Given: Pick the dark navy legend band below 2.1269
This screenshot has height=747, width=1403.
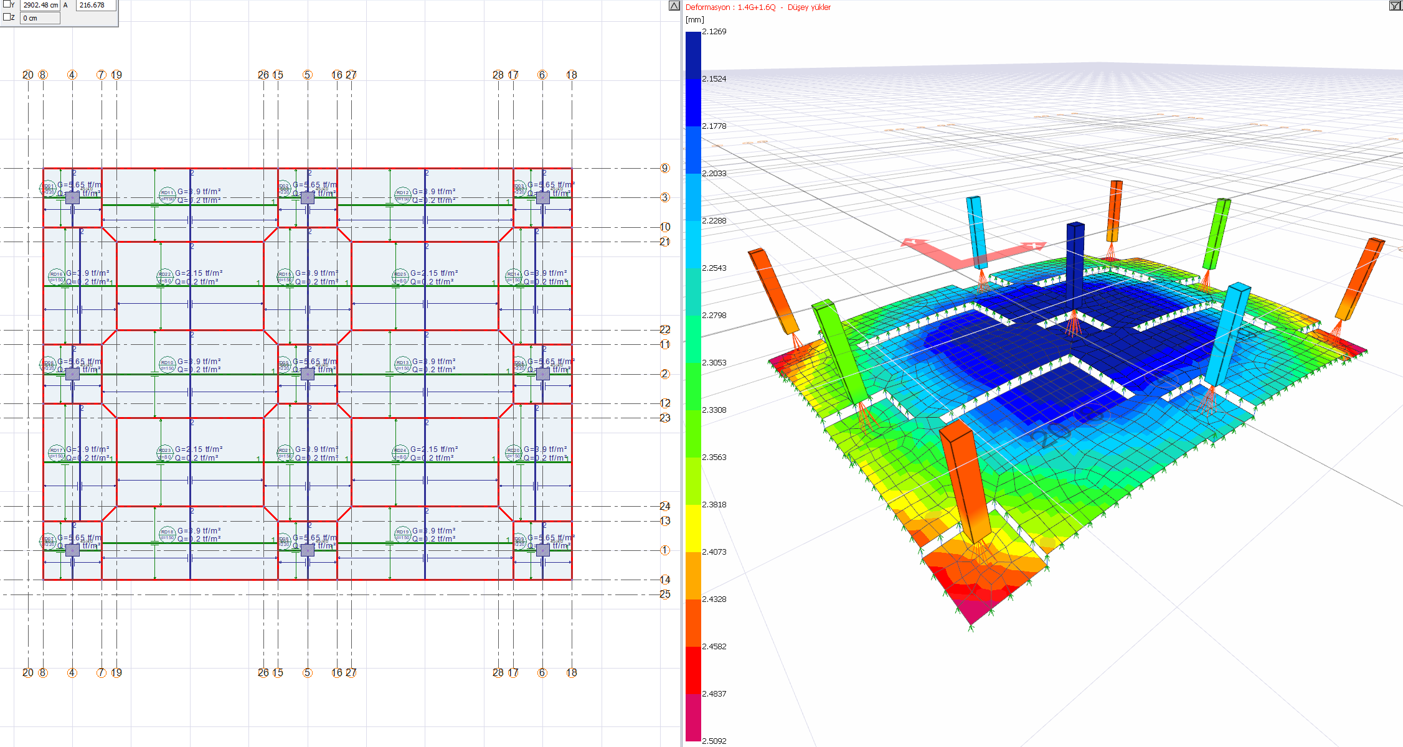Looking at the screenshot, I should [693, 55].
